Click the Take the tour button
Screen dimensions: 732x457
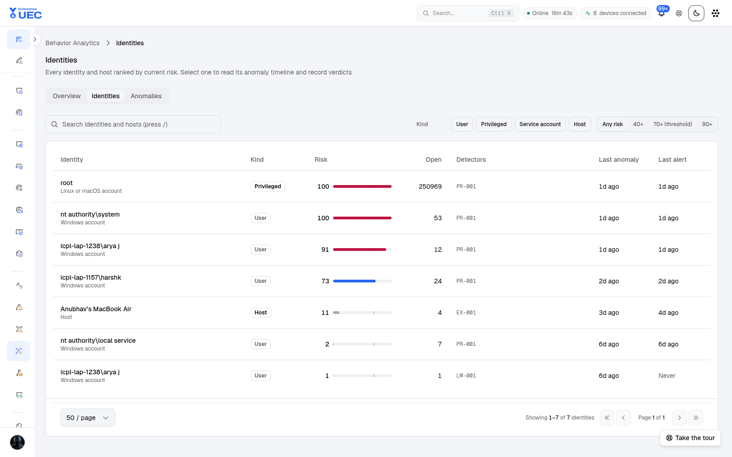click(x=690, y=438)
